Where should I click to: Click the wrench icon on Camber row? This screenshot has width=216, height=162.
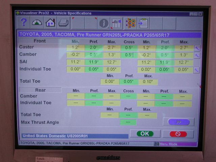197,55
